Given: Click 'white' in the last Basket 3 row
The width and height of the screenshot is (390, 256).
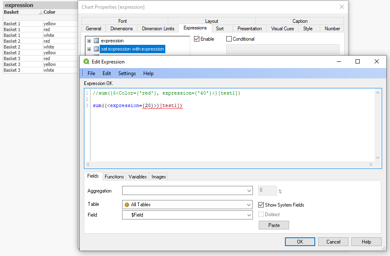Looking at the screenshot, I should click(49, 70).
